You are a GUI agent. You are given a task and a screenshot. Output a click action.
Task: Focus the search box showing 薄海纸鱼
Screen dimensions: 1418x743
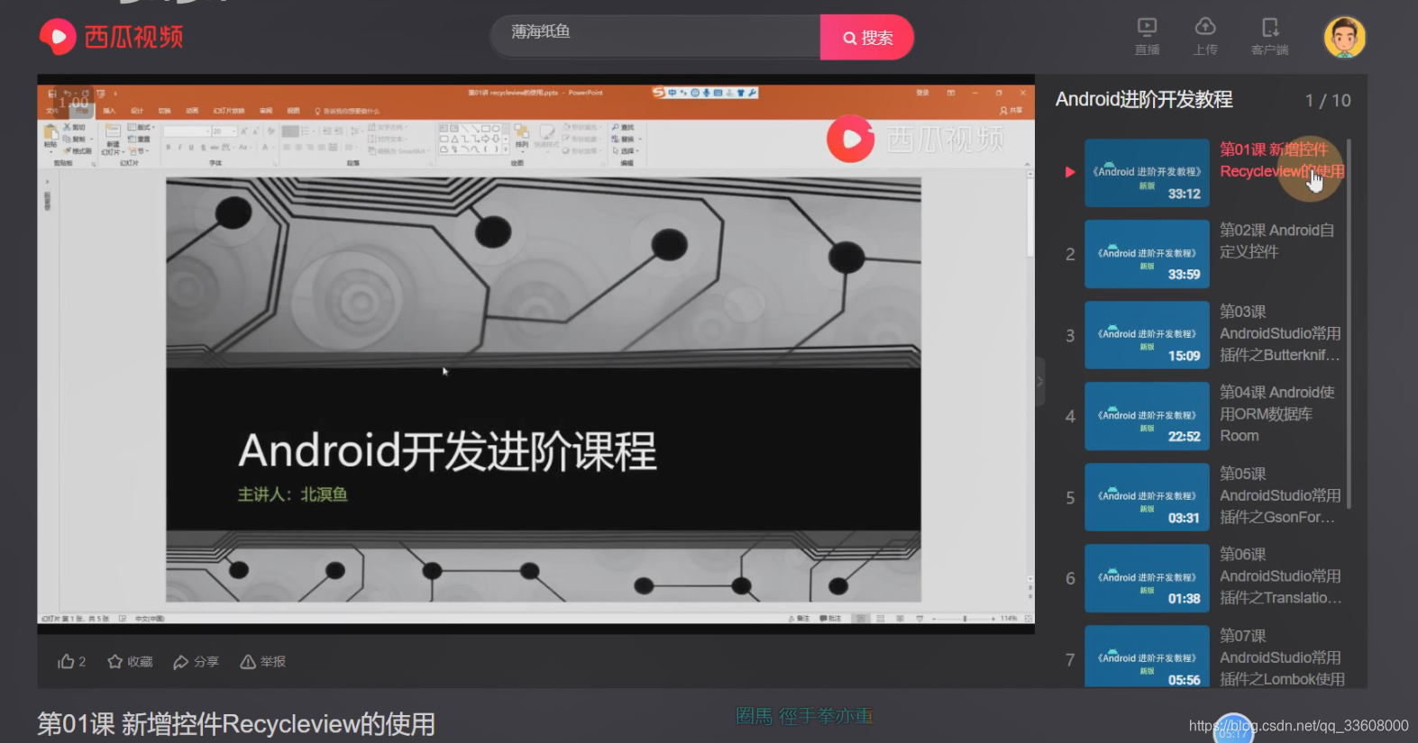point(655,36)
